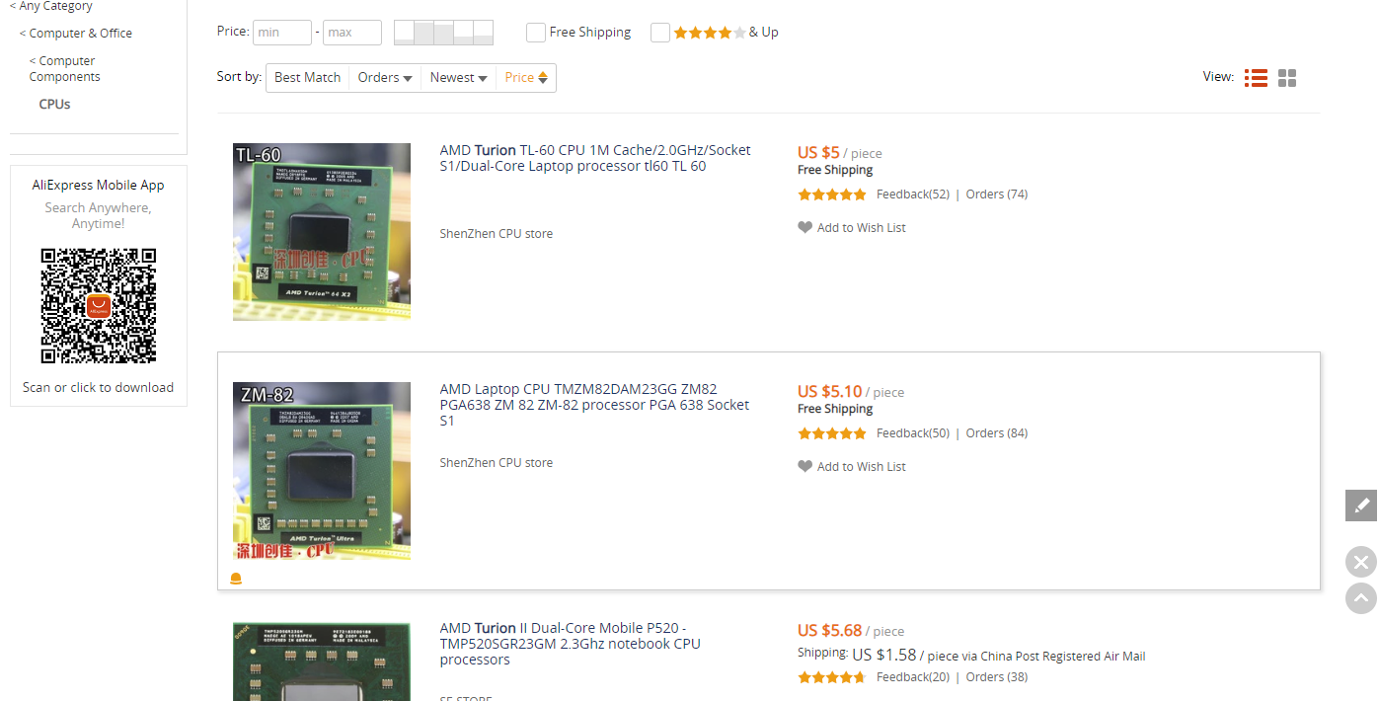
Task: Open Orders (38) for P520 listing
Action: [x=997, y=677]
